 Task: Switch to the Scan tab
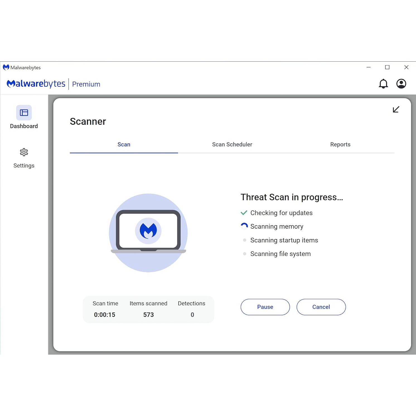click(x=124, y=144)
